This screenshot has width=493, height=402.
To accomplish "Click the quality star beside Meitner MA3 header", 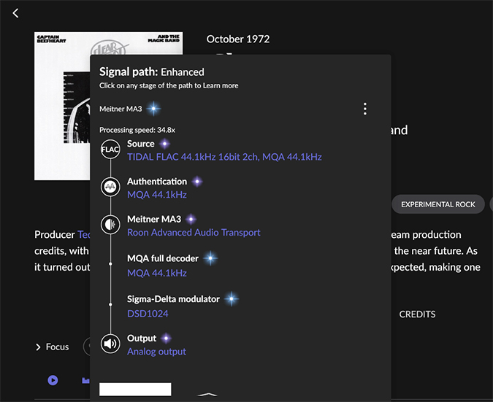I will 153,109.
